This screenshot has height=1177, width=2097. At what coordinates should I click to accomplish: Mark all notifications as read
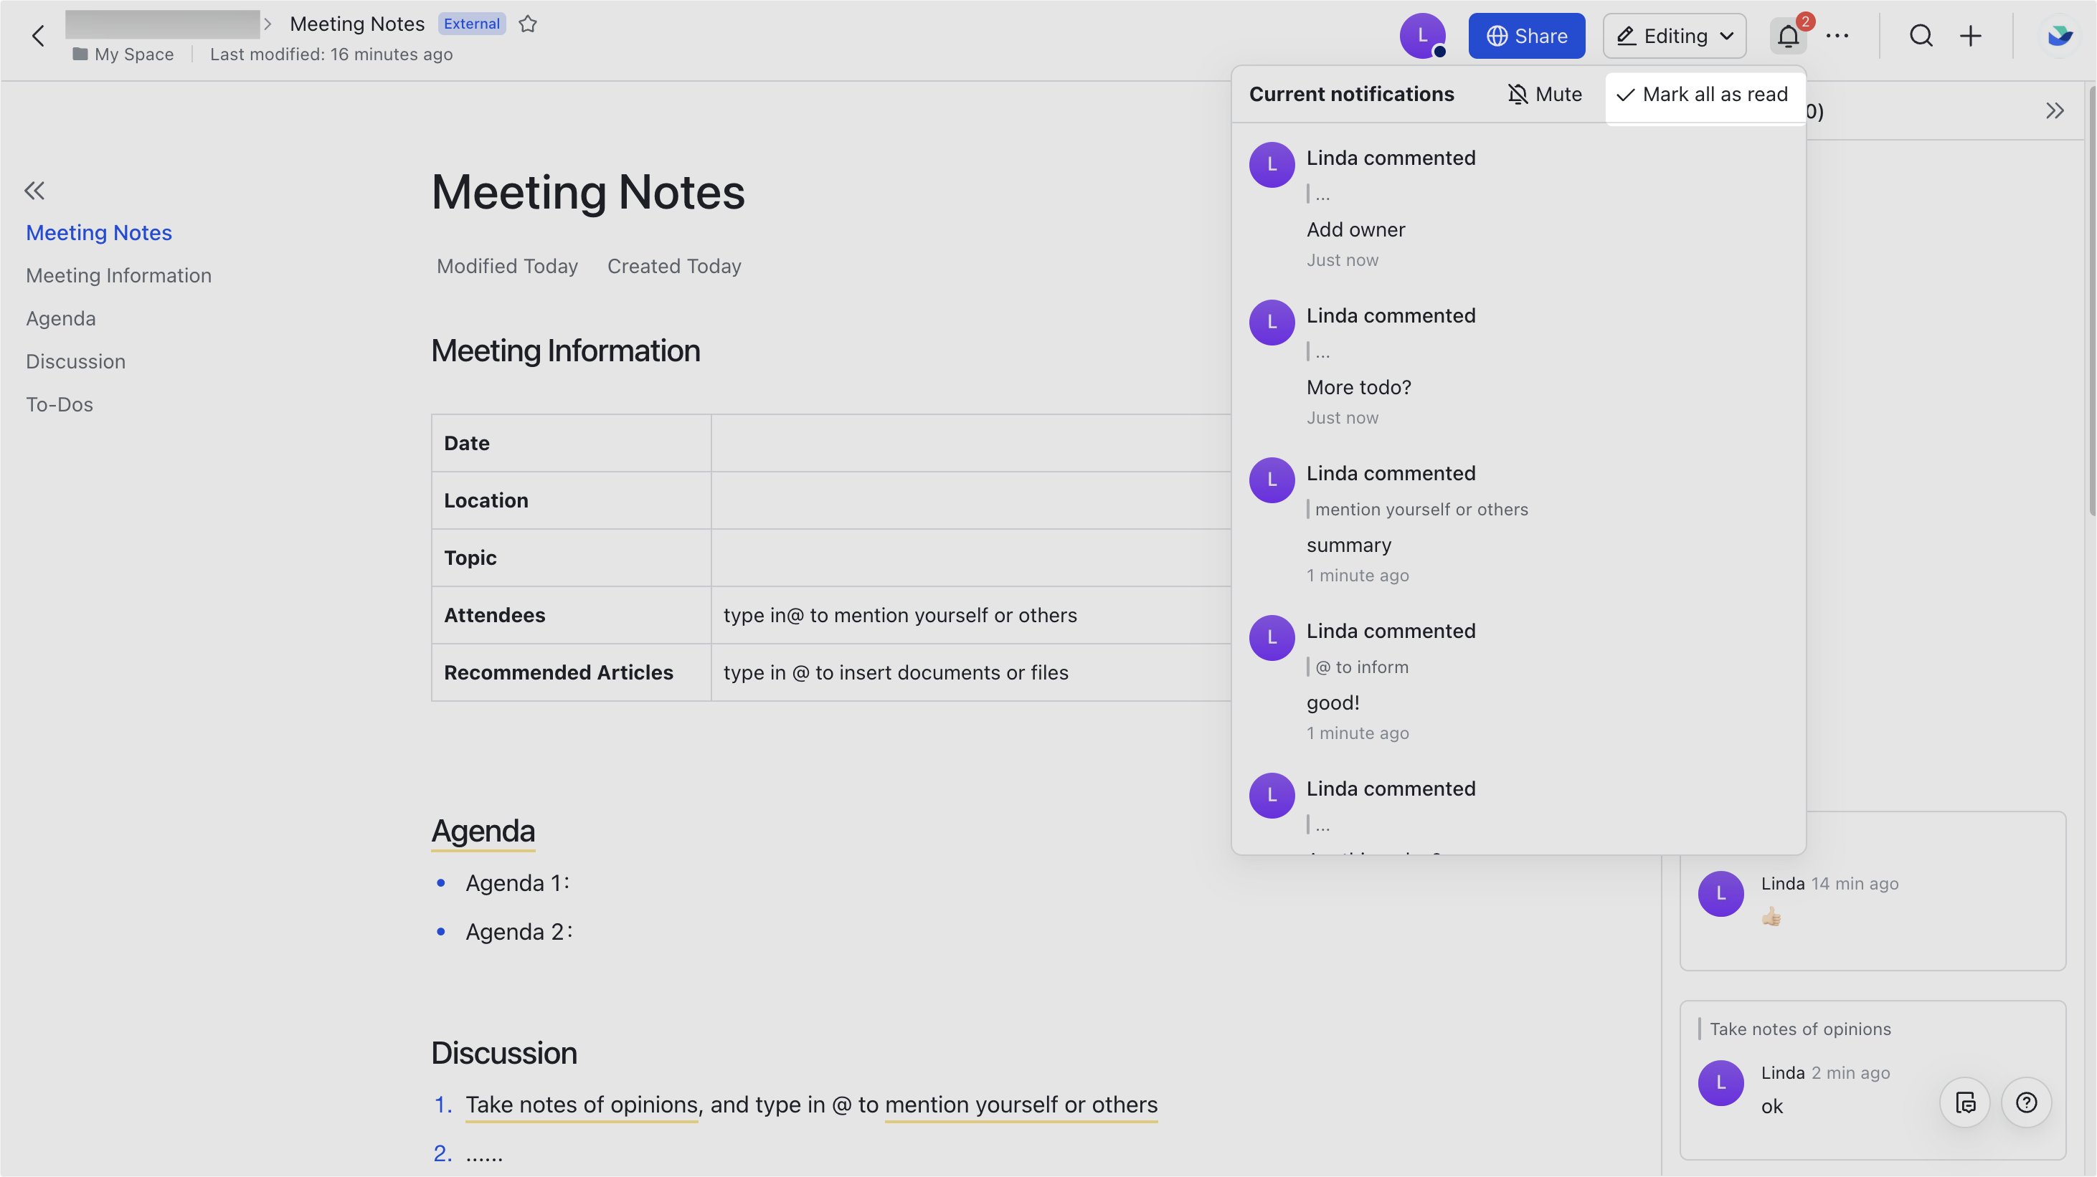pos(1703,95)
